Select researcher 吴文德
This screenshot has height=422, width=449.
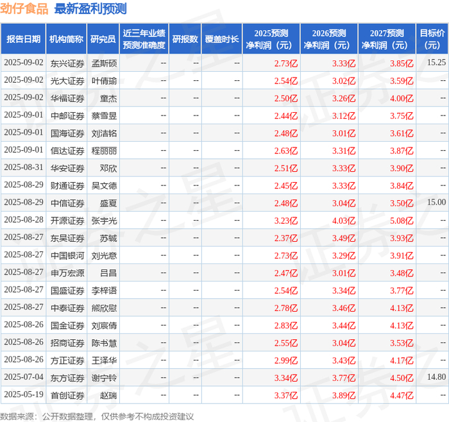(x=104, y=185)
